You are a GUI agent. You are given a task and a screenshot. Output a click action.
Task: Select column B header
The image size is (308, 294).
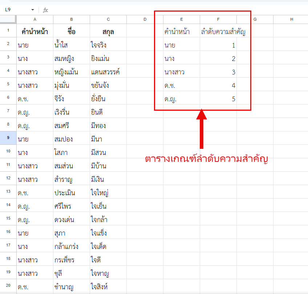[x=72, y=20]
